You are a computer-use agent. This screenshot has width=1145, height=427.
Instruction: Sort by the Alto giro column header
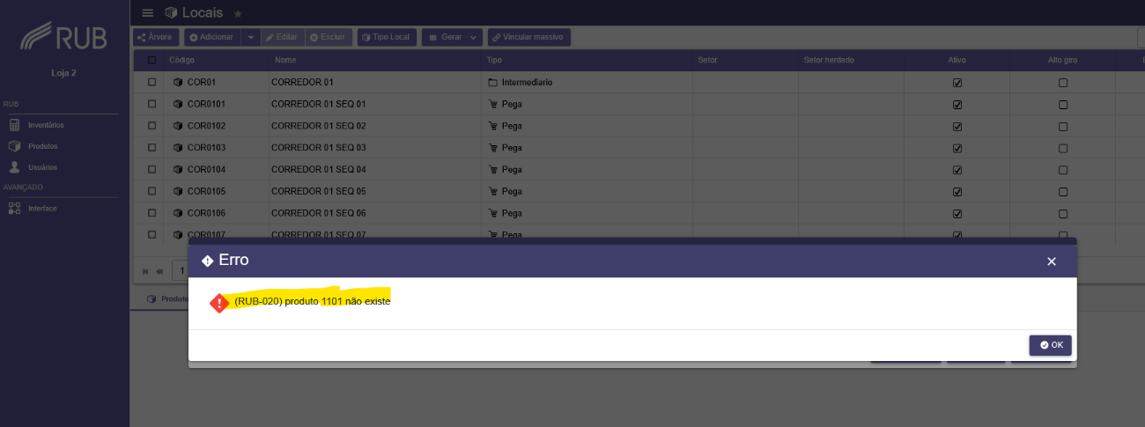(x=1063, y=61)
